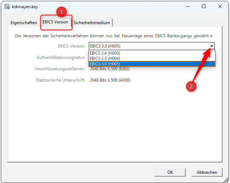
Task: Click the 2048 Bits X.509 (A006) value
Action: point(110,80)
